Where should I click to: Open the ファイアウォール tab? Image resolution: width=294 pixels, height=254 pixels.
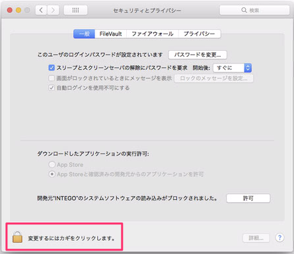click(153, 34)
